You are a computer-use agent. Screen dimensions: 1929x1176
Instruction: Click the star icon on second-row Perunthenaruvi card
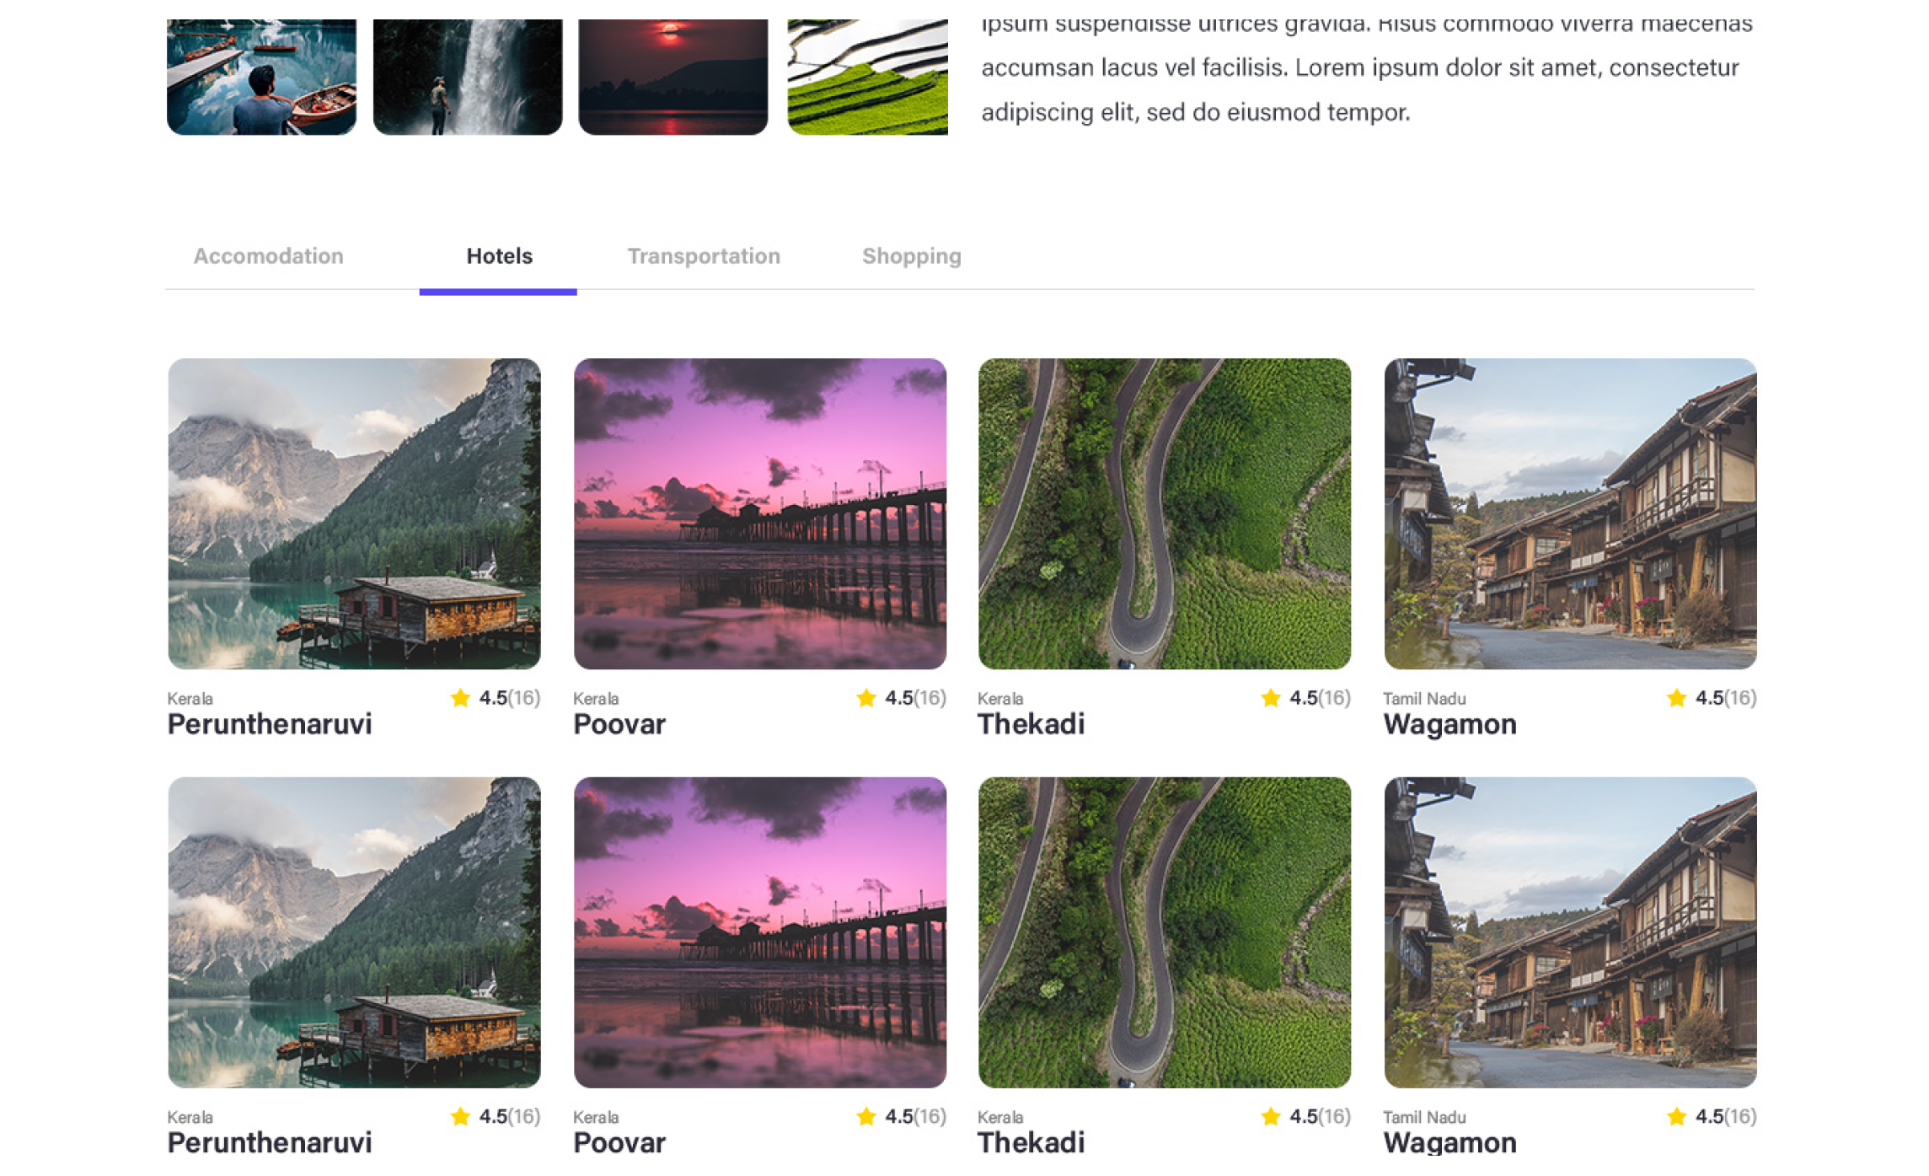coord(460,1116)
